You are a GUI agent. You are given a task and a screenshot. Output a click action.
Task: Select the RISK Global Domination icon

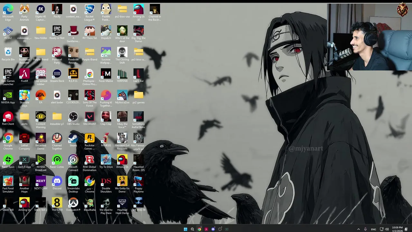(x=89, y=163)
